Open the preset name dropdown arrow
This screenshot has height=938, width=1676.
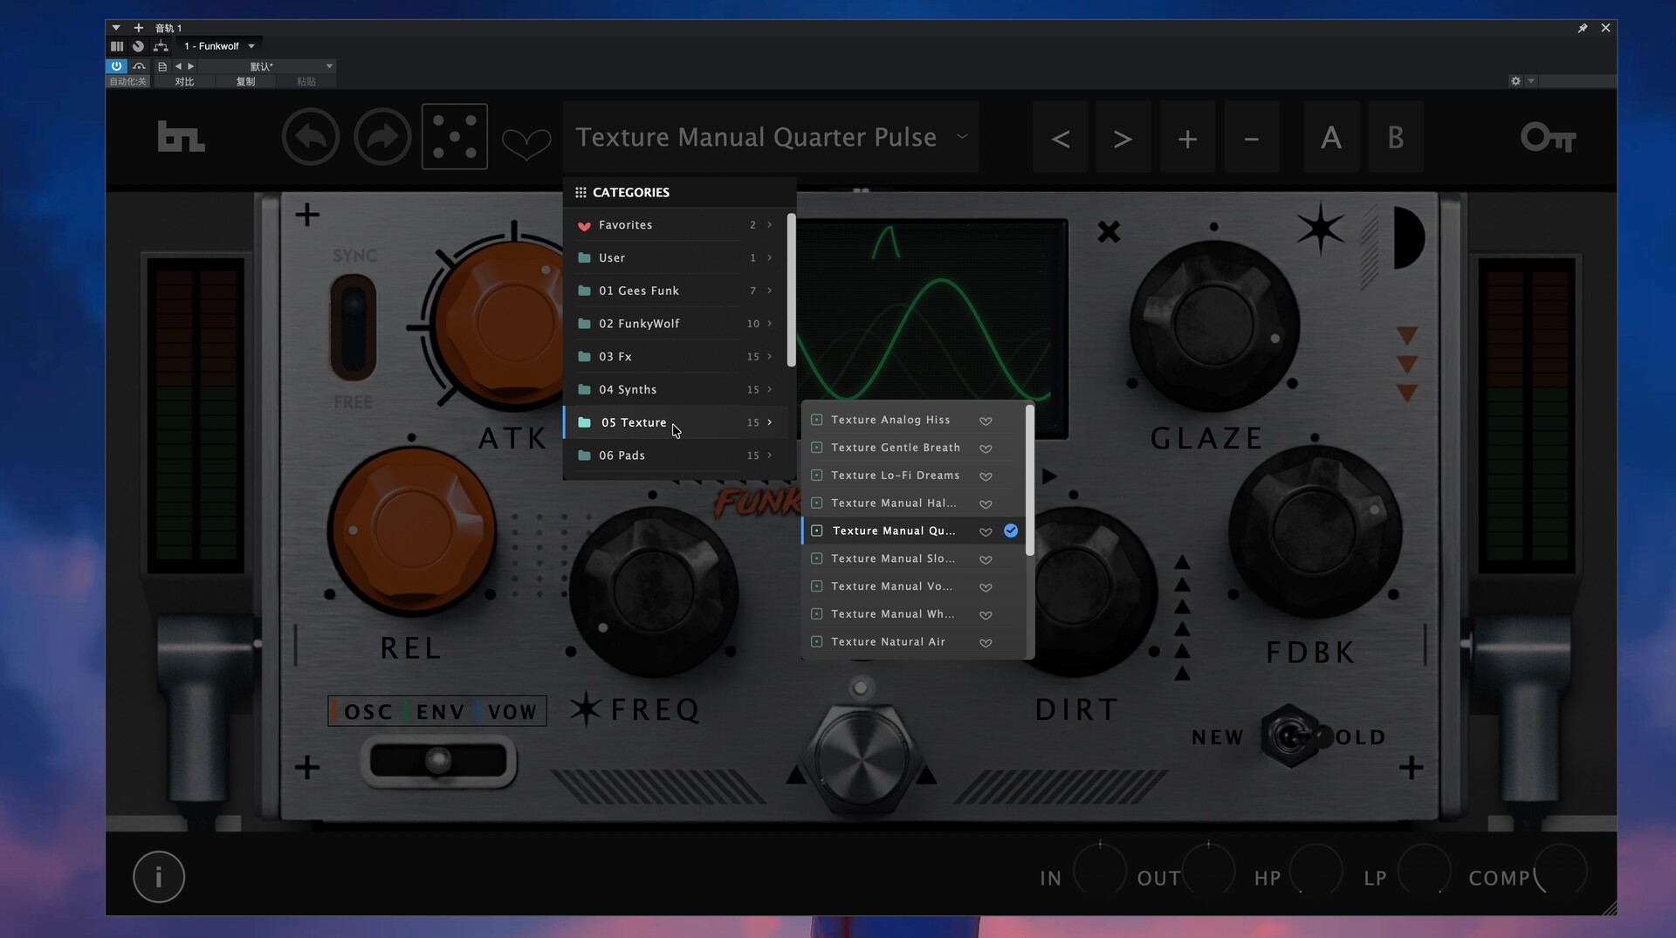click(962, 136)
